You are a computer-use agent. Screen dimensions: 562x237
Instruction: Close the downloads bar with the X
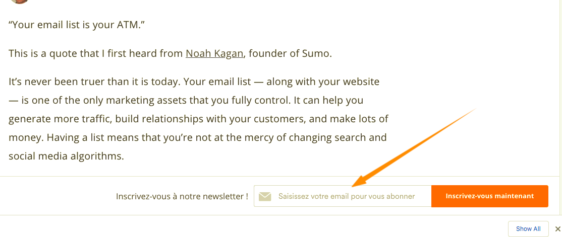point(557,228)
